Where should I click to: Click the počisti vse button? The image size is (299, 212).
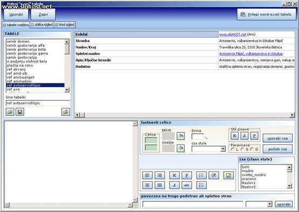click(277, 149)
